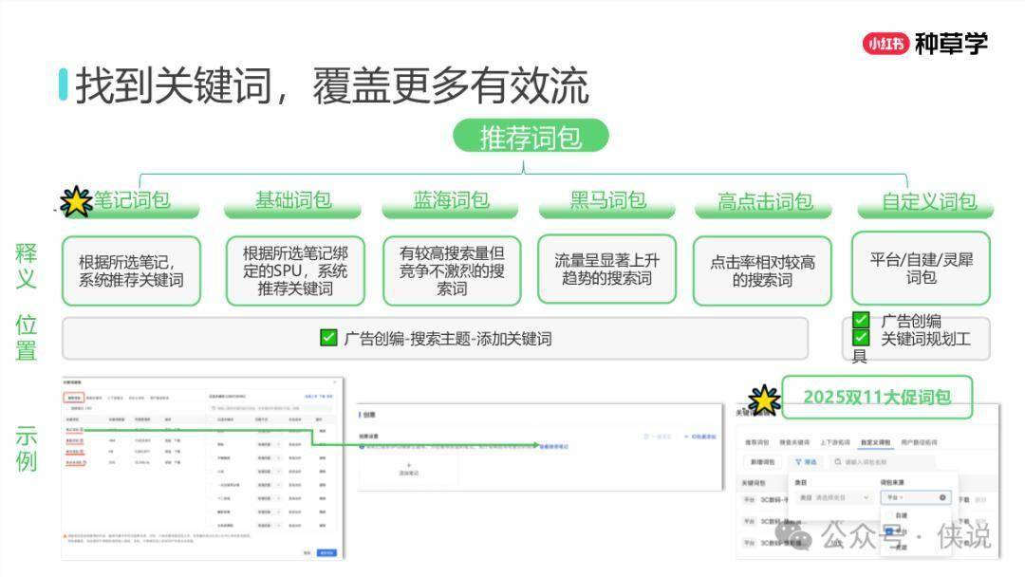Viewport: 1025px width, 577px height.
Task: Toggle the green checkbox next to 广告创编
Action: tap(861, 321)
